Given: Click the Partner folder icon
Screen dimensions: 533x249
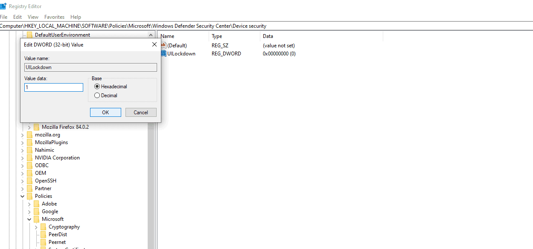Looking at the screenshot, I should tap(29, 188).
